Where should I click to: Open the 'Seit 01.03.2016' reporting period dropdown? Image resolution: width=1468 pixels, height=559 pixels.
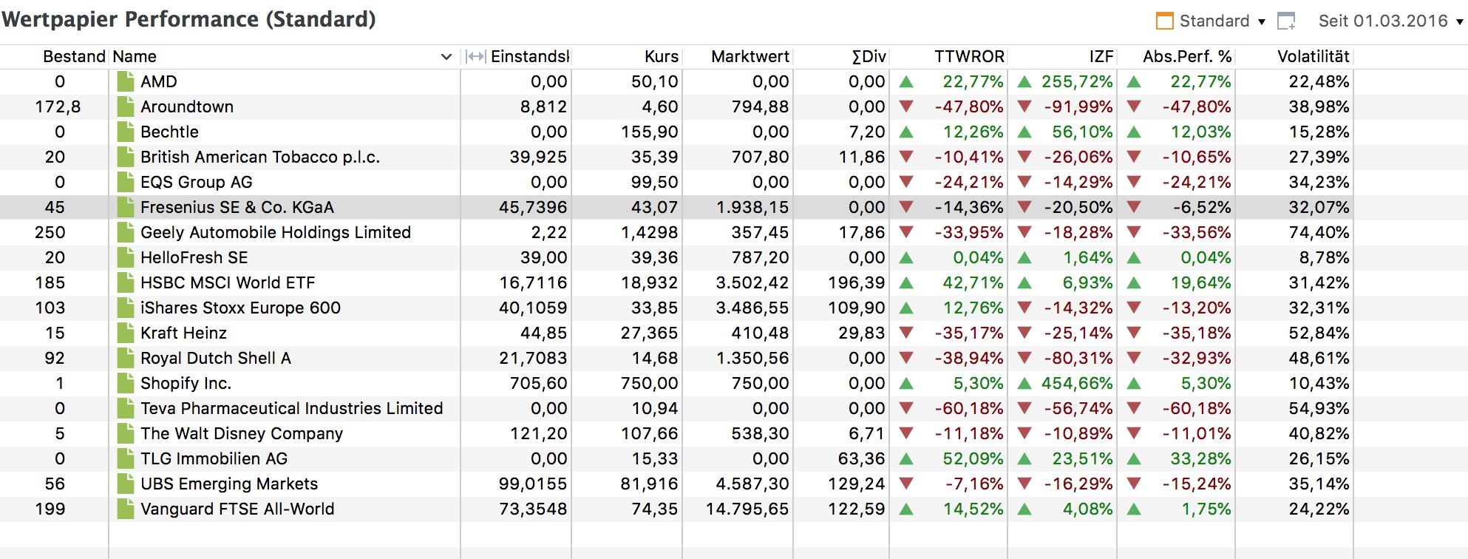point(1390,21)
